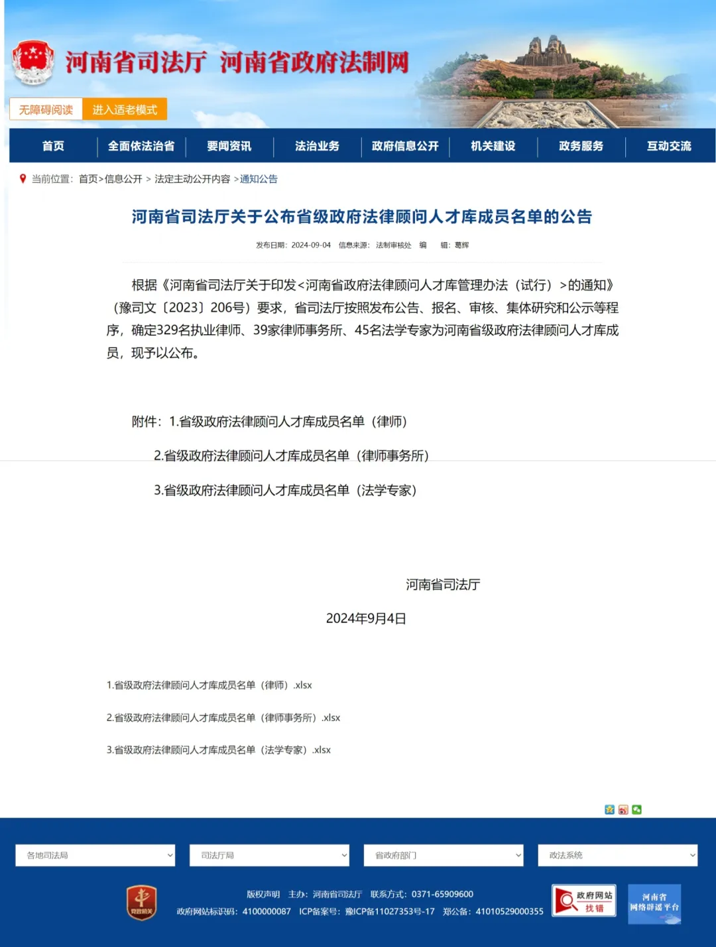Click the 发布日期 2024-09-04 text
The height and width of the screenshot is (947, 716).
pos(293,245)
